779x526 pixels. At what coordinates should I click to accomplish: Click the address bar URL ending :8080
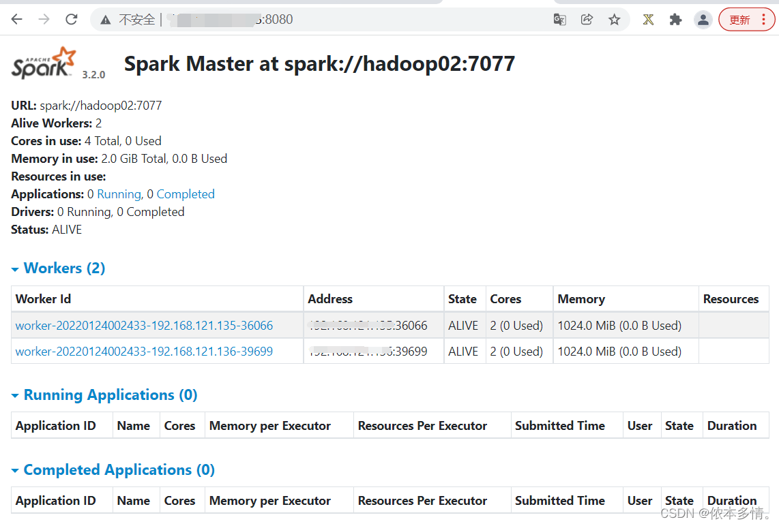click(231, 19)
